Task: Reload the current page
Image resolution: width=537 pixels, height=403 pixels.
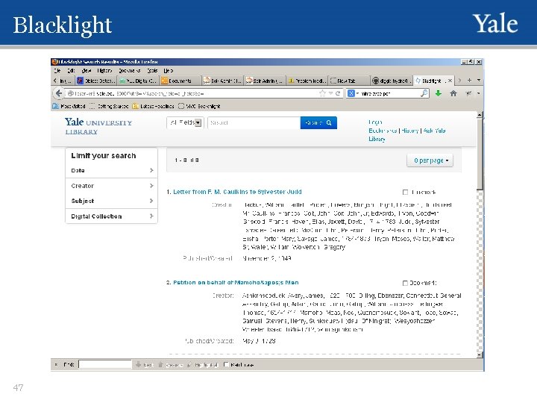Action: click(x=338, y=93)
